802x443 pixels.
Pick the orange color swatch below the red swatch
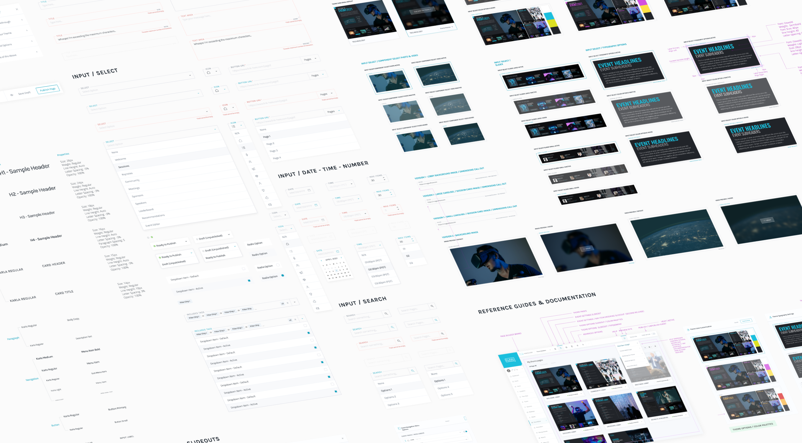pyautogui.click(x=783, y=402)
